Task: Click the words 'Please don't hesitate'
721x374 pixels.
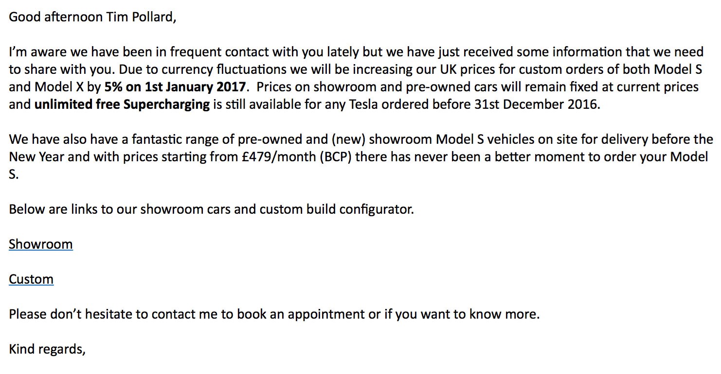Action: pos(71,315)
